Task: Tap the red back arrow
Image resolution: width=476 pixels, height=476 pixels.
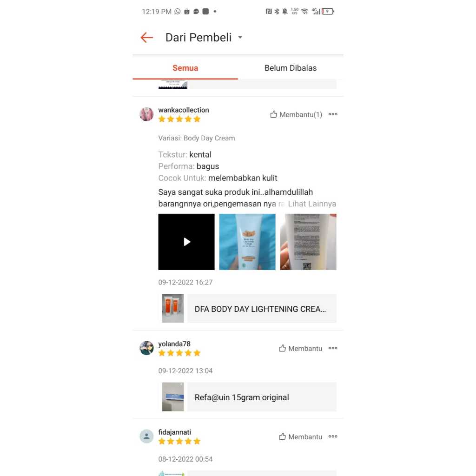Action: [146, 37]
